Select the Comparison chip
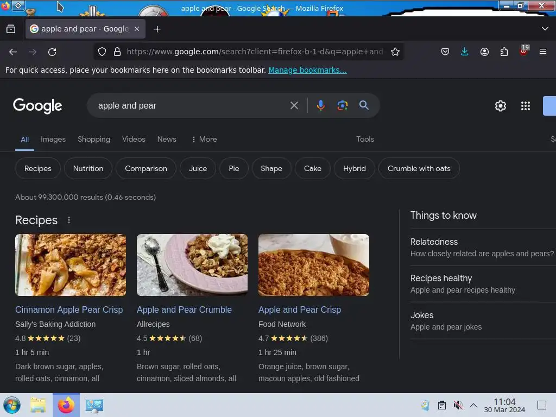The height and width of the screenshot is (417, 556). coord(146,168)
